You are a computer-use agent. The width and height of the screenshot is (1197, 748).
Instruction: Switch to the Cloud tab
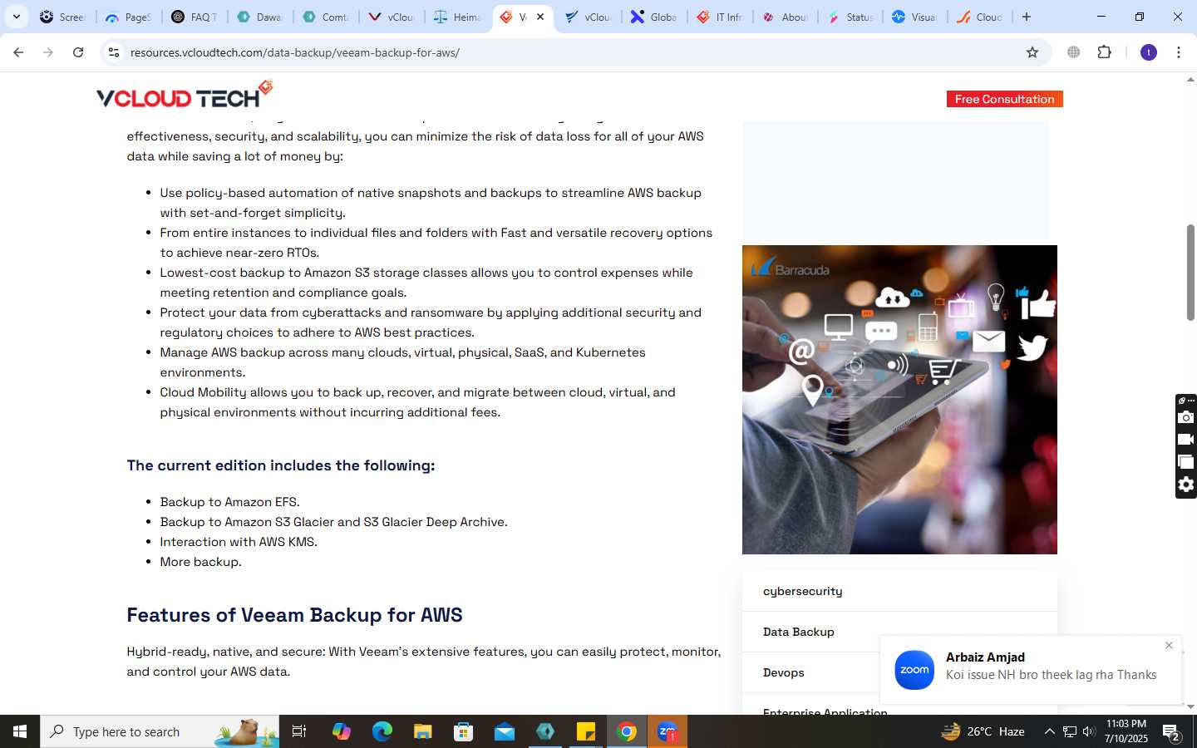pyautogui.click(x=981, y=17)
